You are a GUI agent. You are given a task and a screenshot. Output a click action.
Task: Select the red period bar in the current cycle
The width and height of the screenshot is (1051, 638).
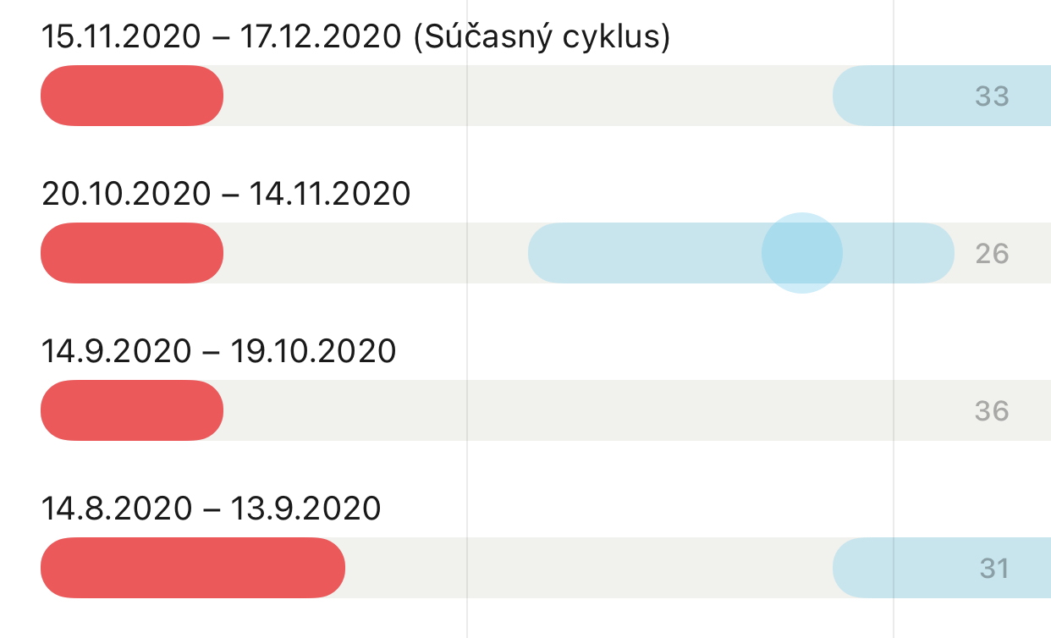(x=132, y=96)
